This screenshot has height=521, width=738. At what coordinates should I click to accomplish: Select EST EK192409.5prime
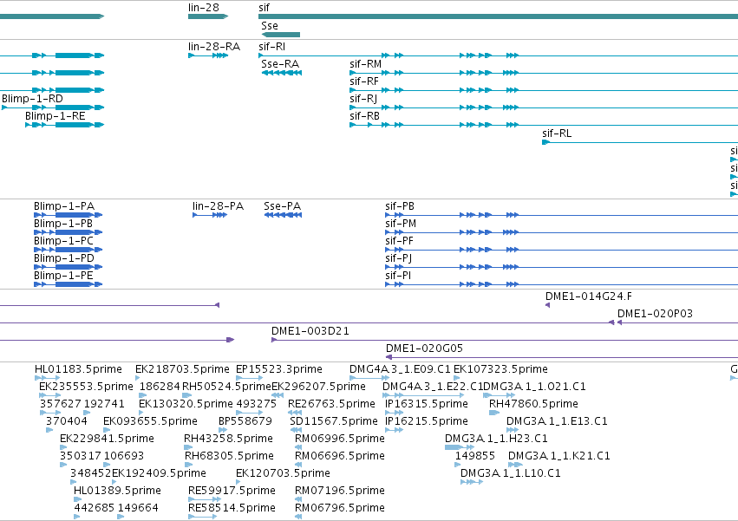tap(159, 474)
